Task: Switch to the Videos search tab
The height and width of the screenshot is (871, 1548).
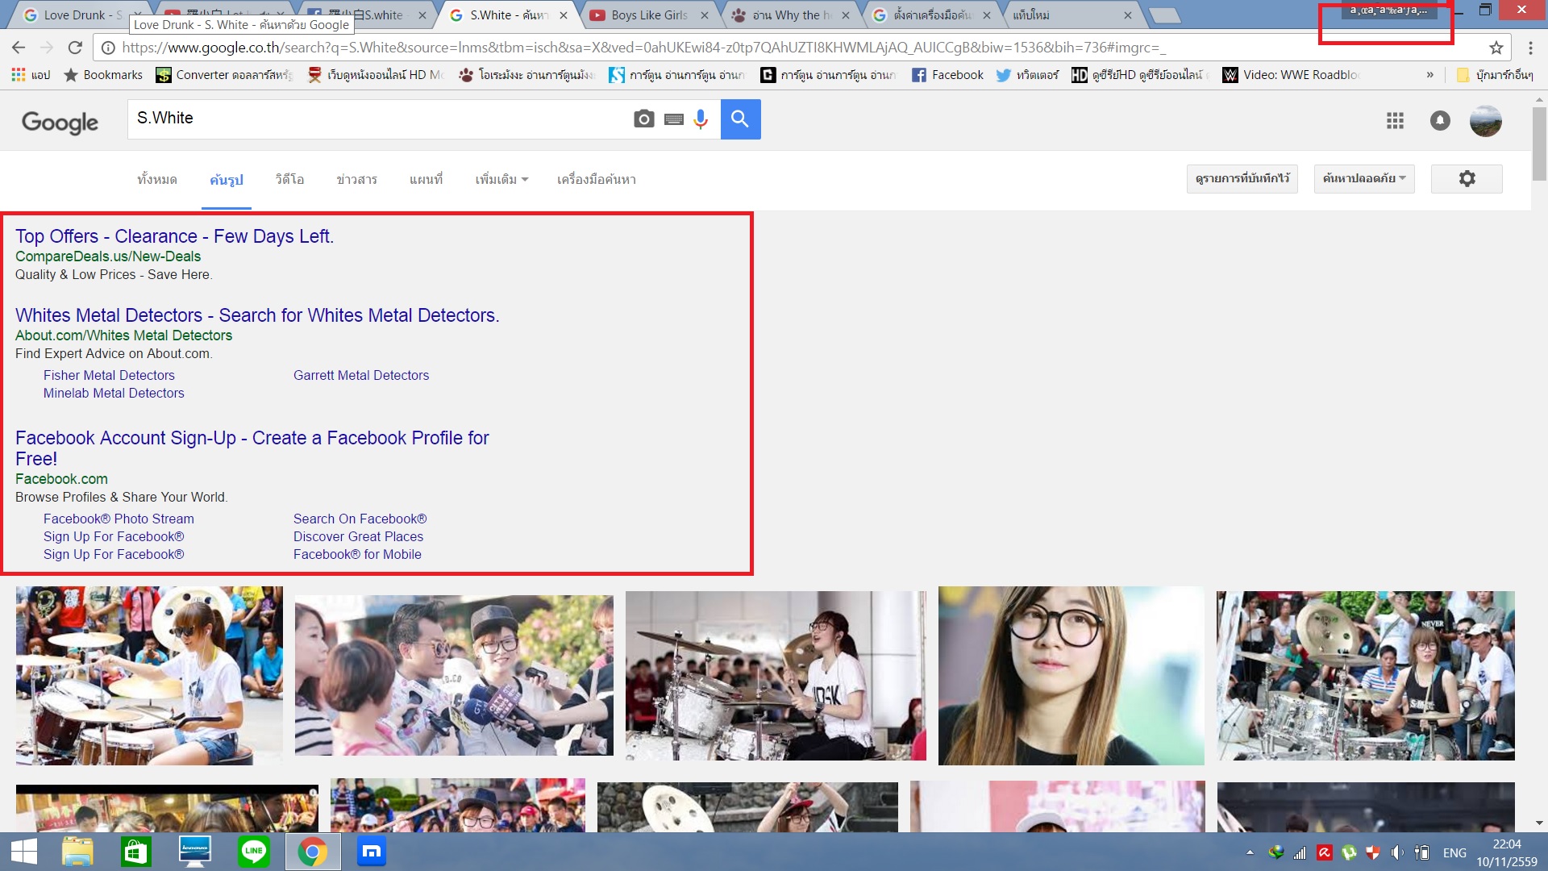Action: point(289,179)
